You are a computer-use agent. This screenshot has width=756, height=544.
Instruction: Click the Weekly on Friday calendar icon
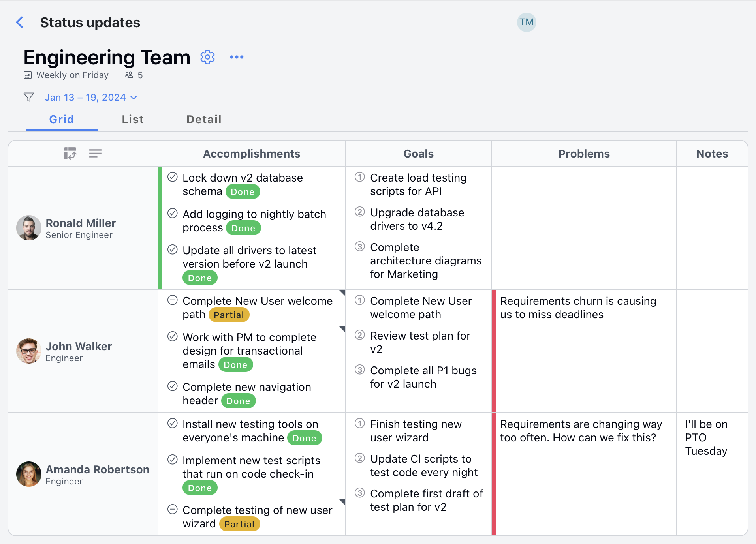click(x=28, y=75)
